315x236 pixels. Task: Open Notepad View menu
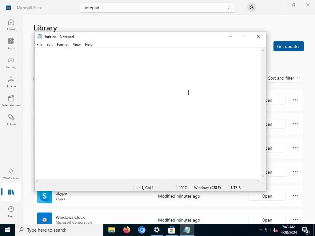pyautogui.click(x=77, y=45)
